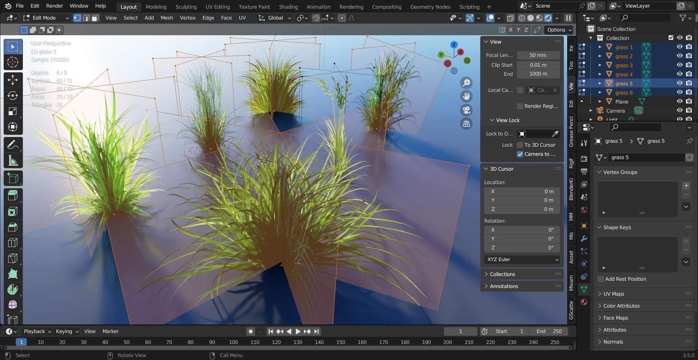This screenshot has height=360, width=698.
Task: Enable Lock To 3D Cursor checkbox
Action: [x=520, y=145]
